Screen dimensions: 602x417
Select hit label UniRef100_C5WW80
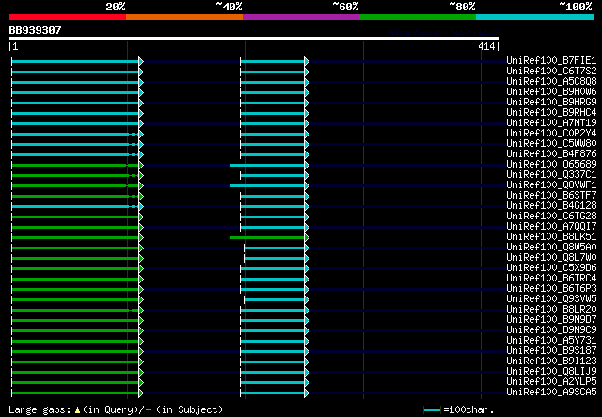pyautogui.click(x=552, y=144)
